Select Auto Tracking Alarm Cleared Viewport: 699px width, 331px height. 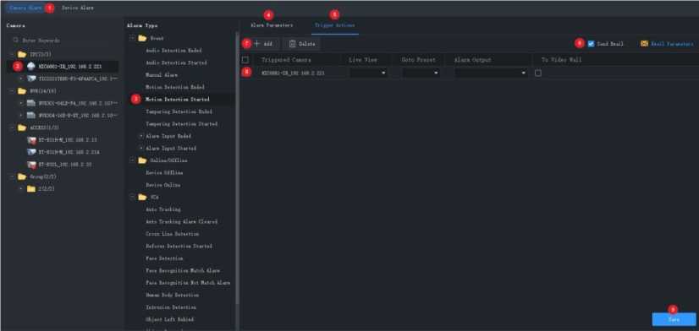(181, 221)
